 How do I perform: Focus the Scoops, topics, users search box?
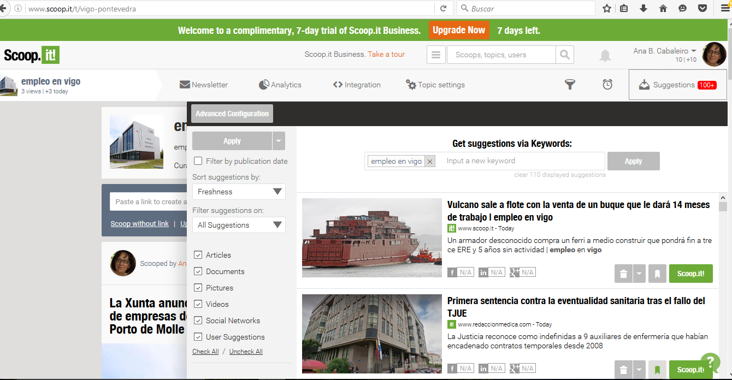(x=501, y=55)
